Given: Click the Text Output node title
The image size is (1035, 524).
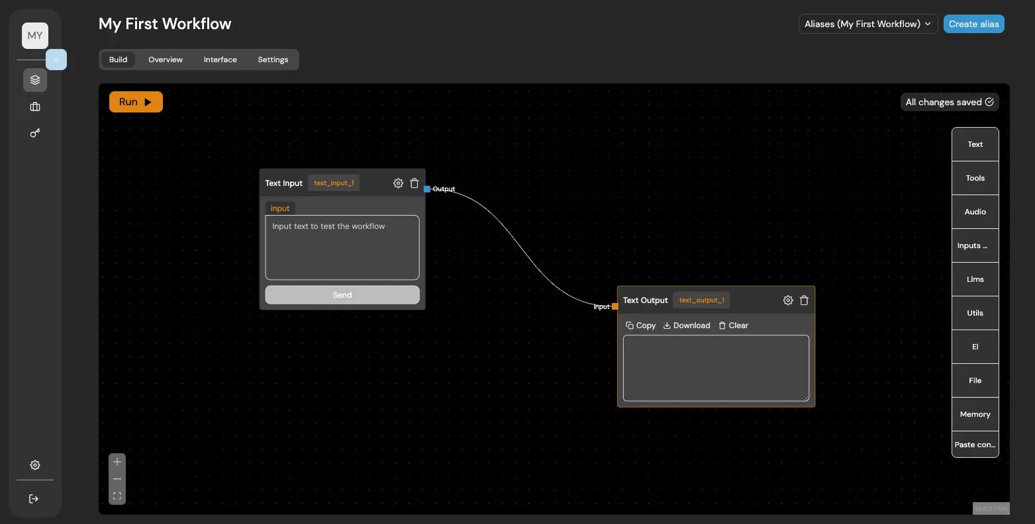Looking at the screenshot, I should pyautogui.click(x=646, y=300).
